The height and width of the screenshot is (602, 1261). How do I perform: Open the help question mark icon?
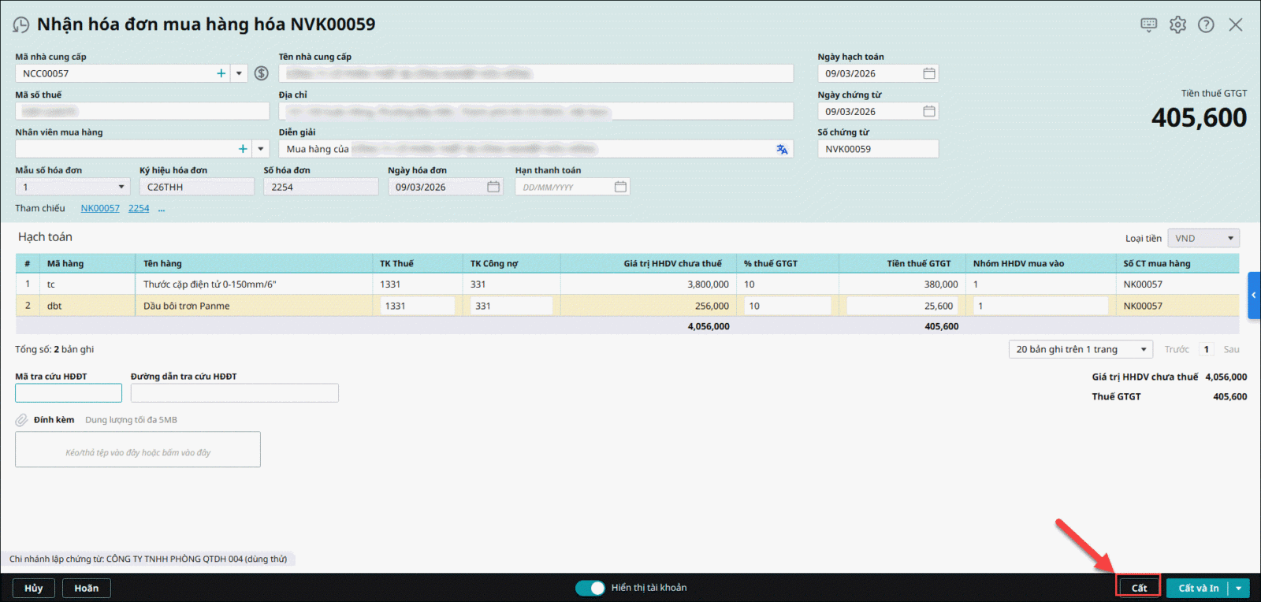point(1206,24)
